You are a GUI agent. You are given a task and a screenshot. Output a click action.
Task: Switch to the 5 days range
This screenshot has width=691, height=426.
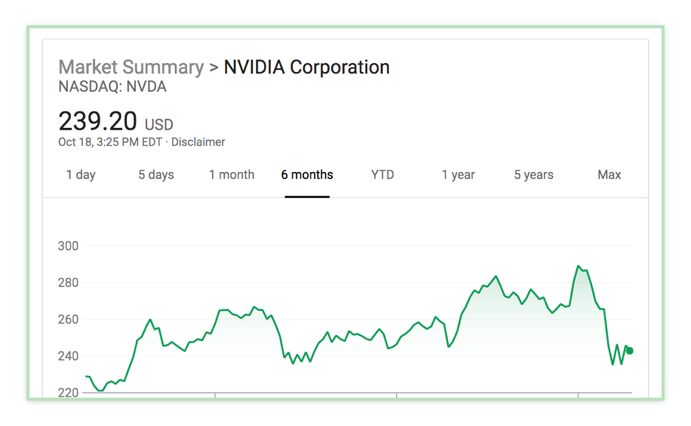point(156,175)
